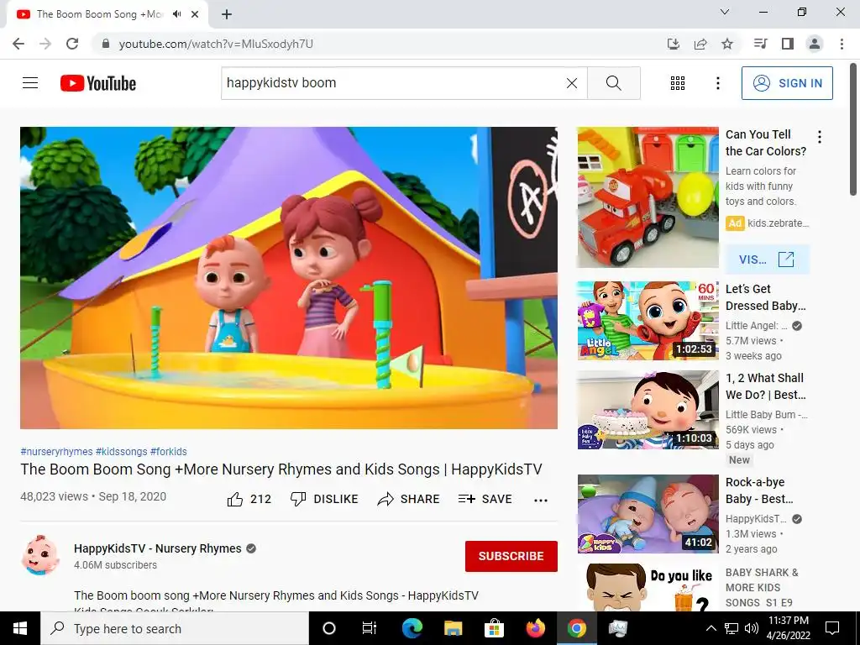Click the #nurseryrhymes hashtag

(x=56, y=451)
